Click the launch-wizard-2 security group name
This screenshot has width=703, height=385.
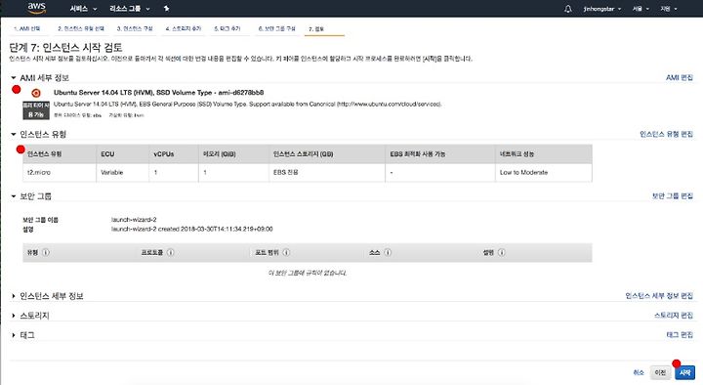134,220
